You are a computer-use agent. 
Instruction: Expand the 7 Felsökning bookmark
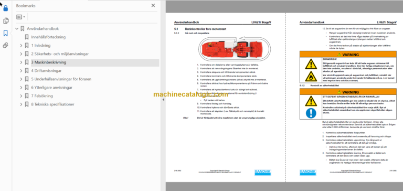[21, 96]
